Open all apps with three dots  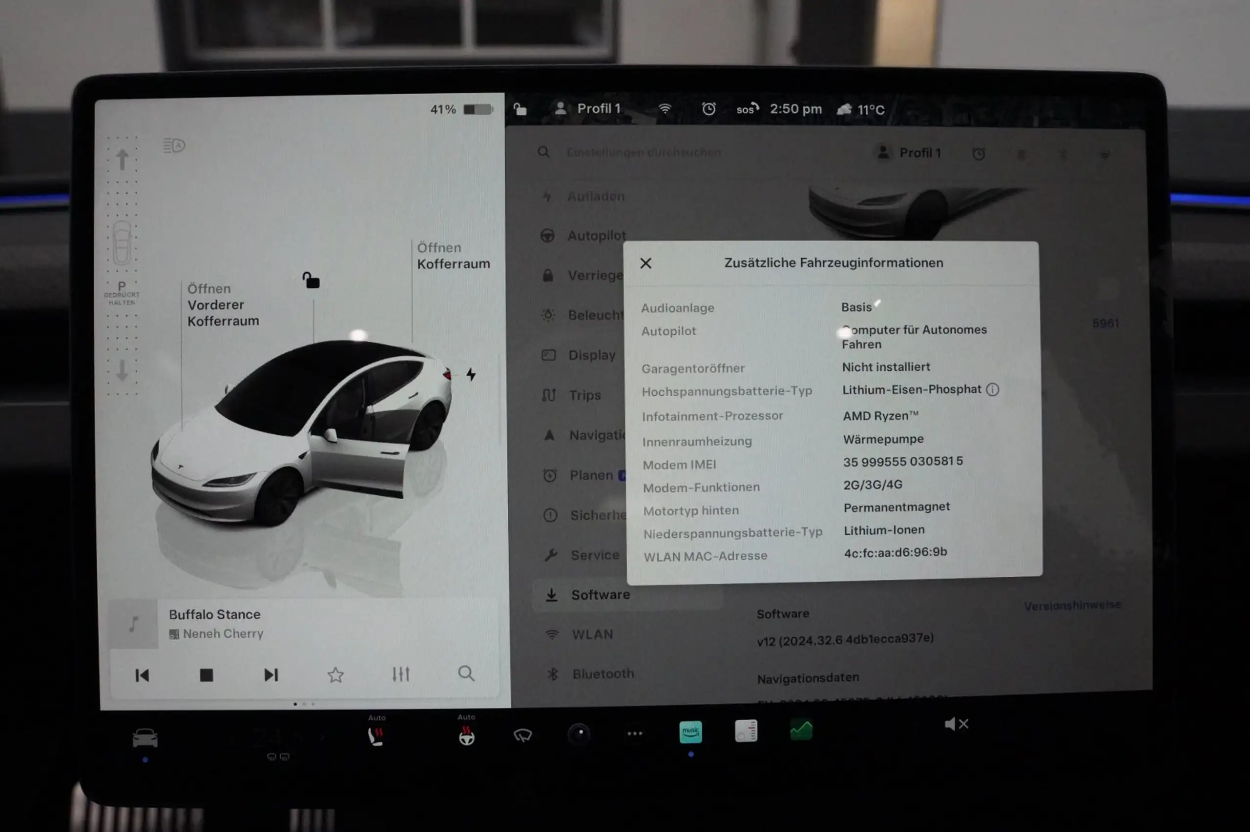[635, 734]
